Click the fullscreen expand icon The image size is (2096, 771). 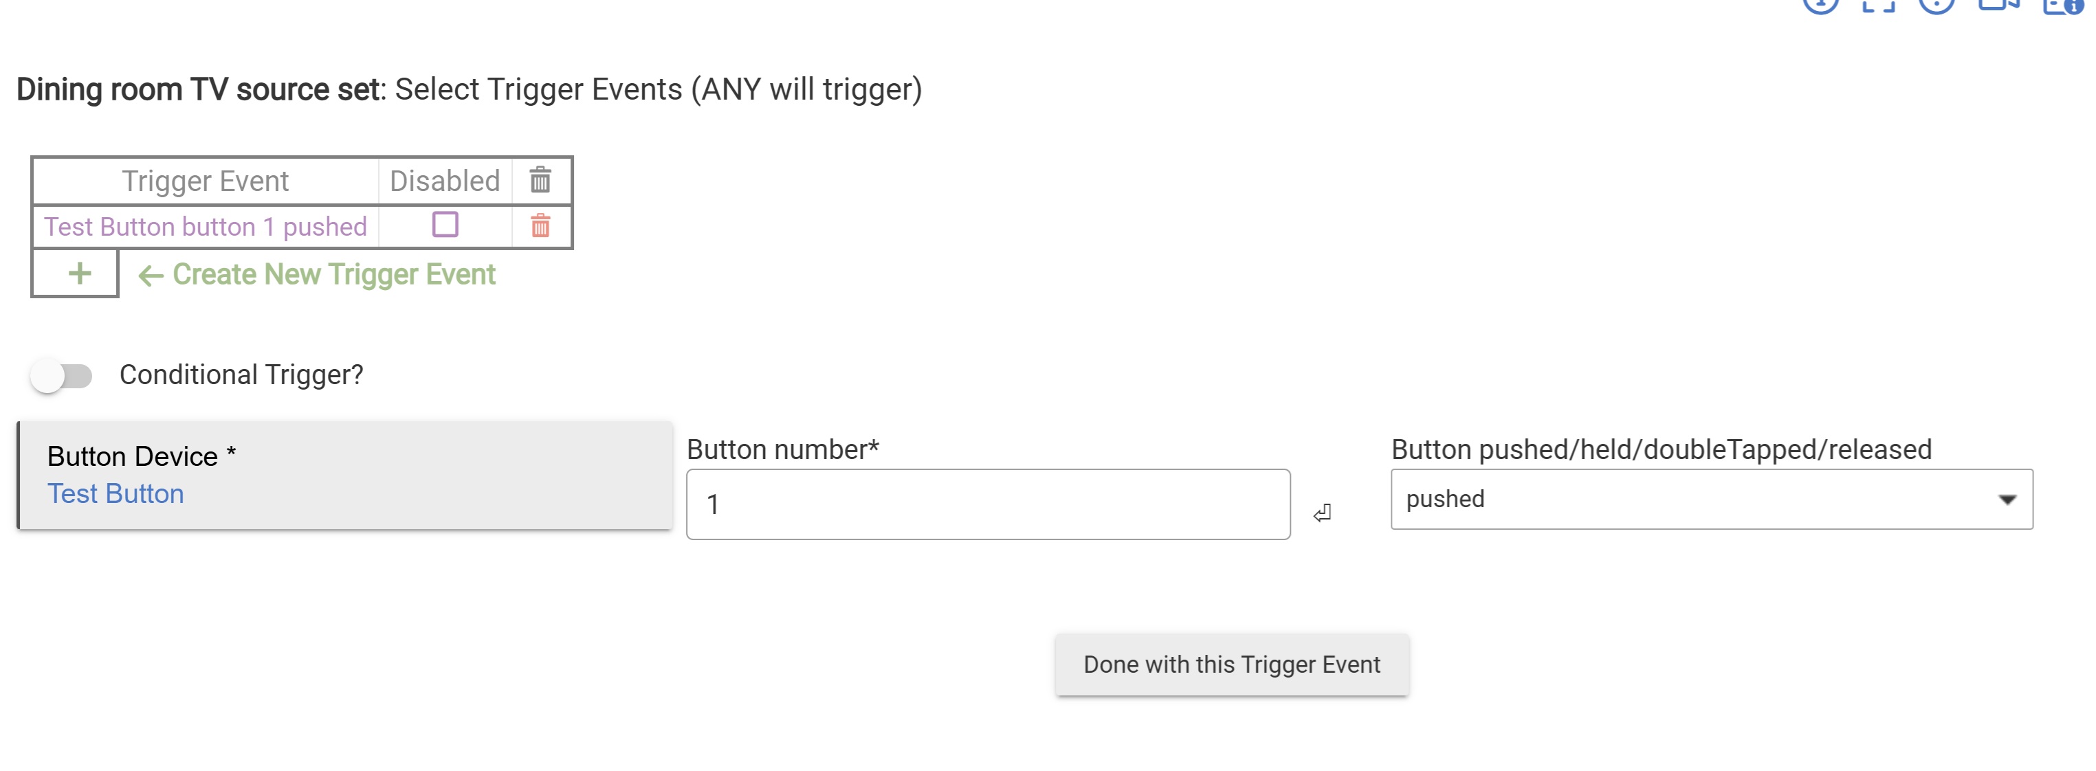[1878, 5]
